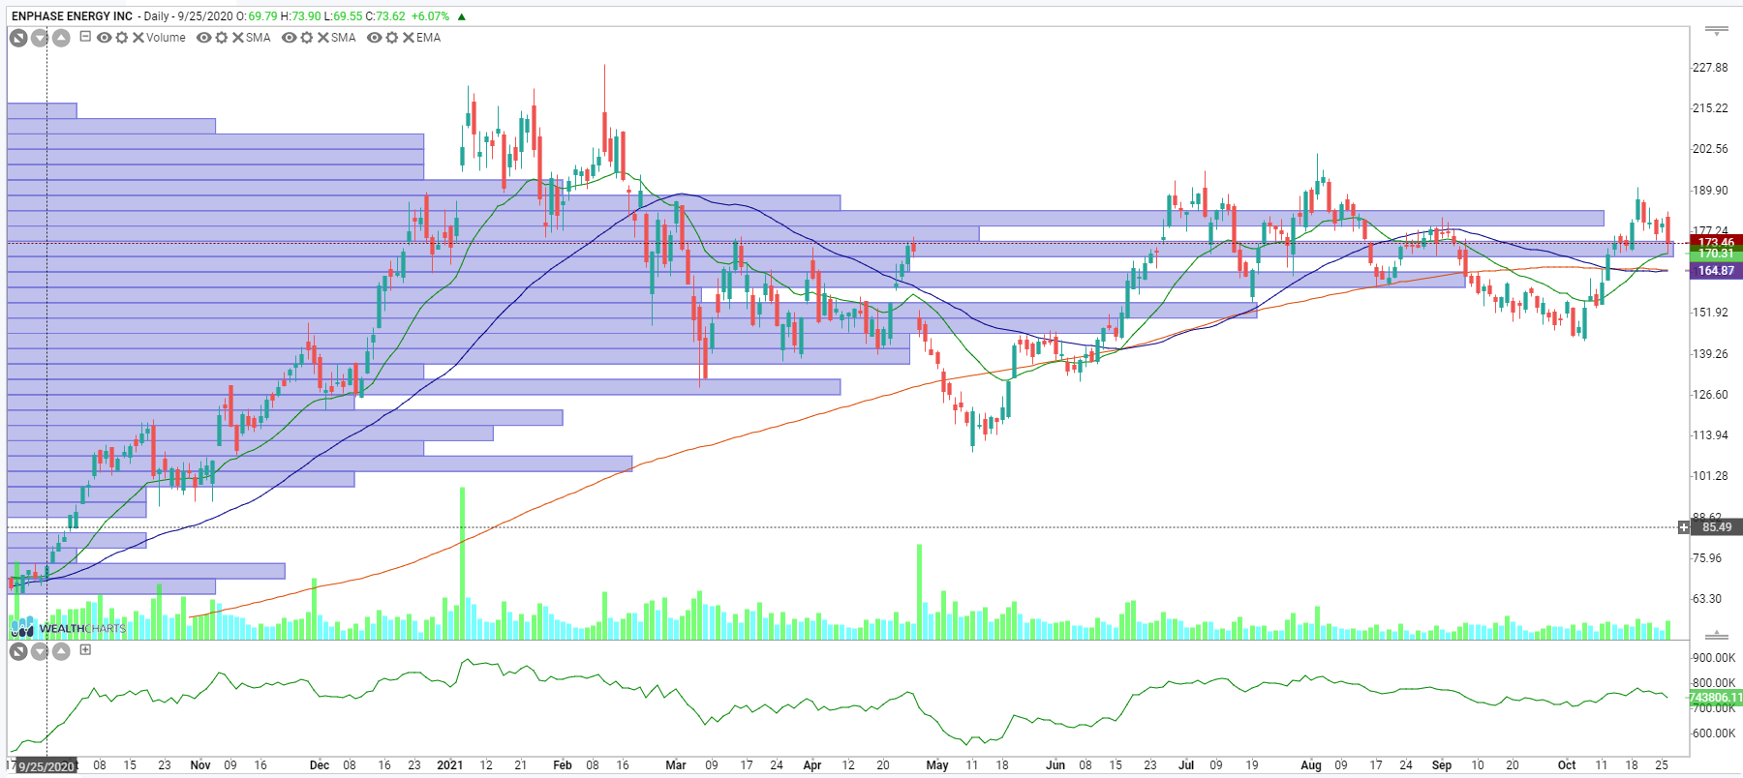Click the first SMA indicator label
The width and height of the screenshot is (1743, 778).
[x=259, y=38]
